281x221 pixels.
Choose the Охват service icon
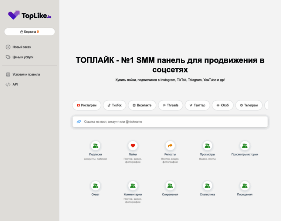(95, 186)
